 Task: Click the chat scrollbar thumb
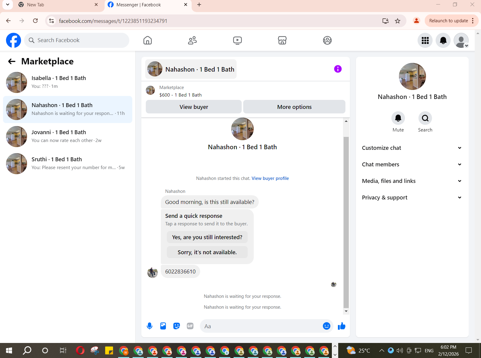click(346, 222)
